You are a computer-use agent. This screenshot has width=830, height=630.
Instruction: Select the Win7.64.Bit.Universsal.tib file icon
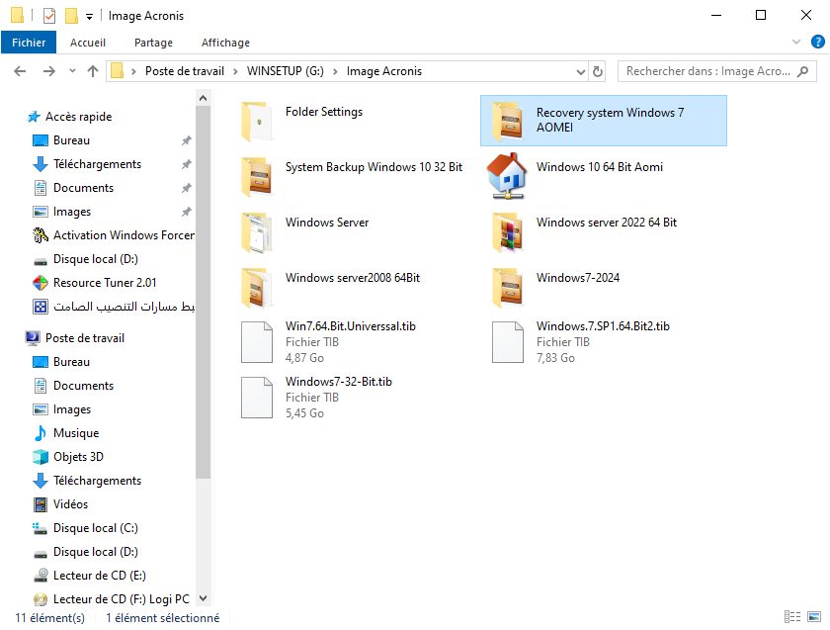click(257, 342)
